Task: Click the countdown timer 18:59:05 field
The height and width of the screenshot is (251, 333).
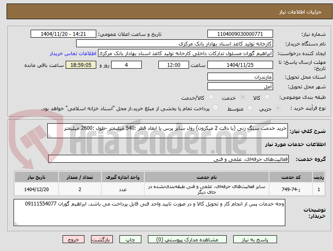Action: click(81, 65)
